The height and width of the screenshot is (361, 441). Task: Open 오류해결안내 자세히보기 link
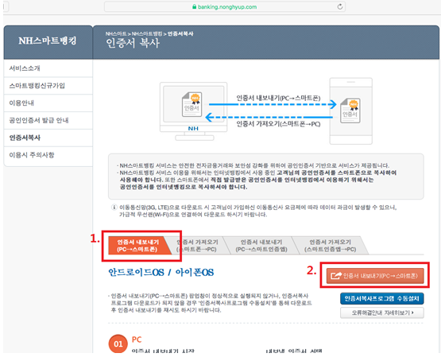tap(381, 312)
